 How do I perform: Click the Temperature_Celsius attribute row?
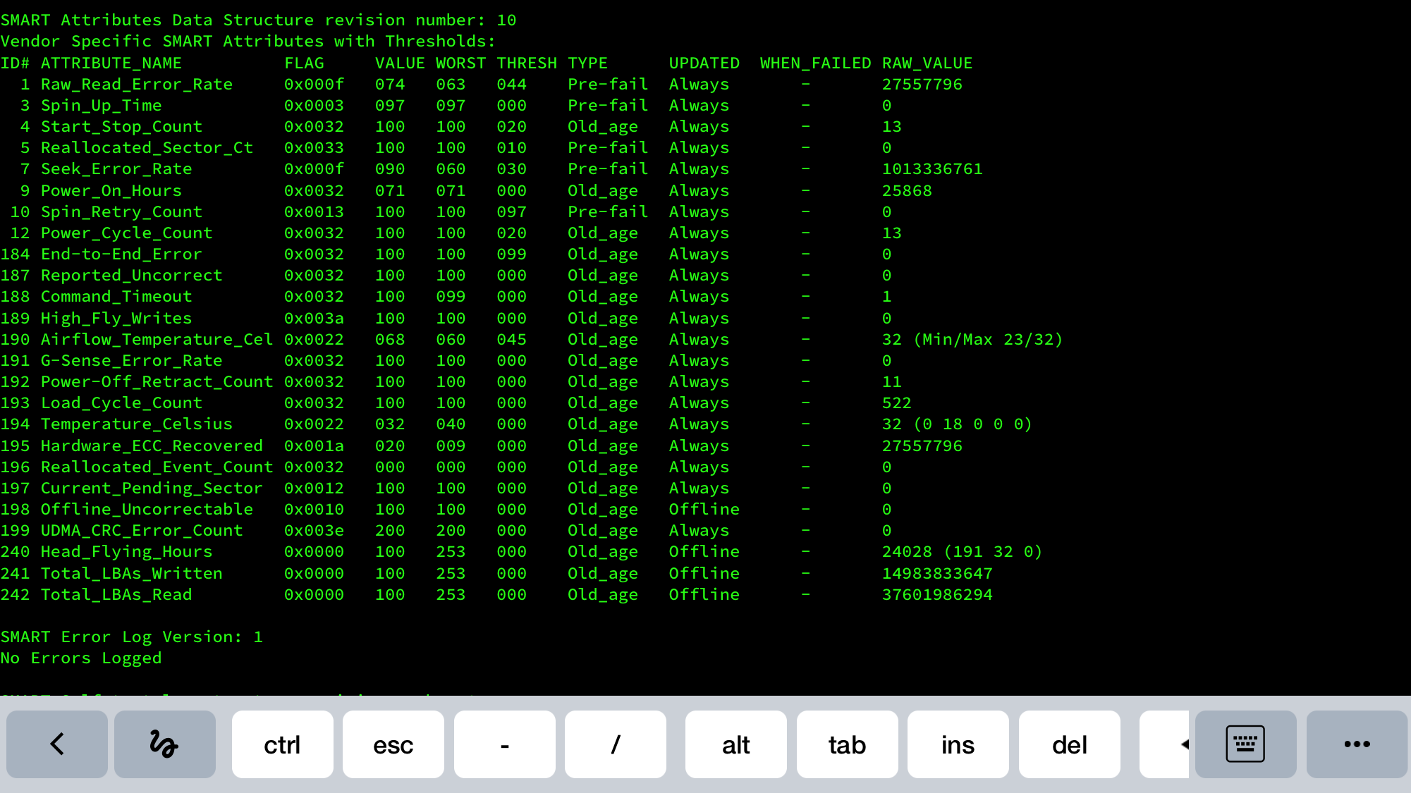(x=136, y=424)
